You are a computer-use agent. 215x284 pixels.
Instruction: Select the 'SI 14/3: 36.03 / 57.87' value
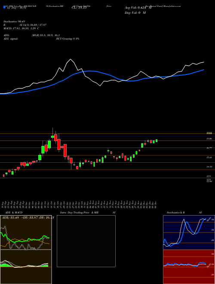[33, 25]
